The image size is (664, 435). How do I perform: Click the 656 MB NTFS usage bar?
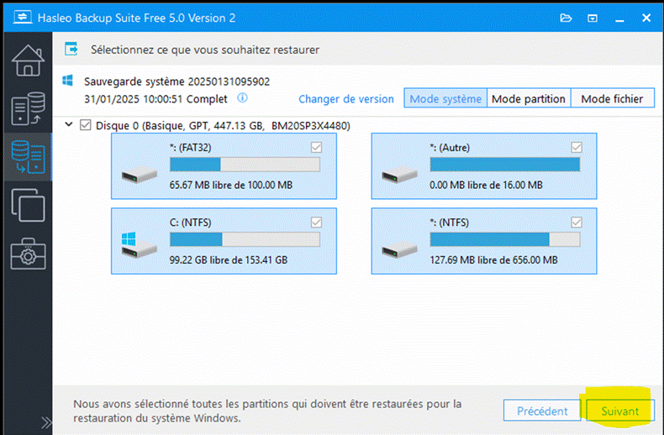(x=505, y=239)
